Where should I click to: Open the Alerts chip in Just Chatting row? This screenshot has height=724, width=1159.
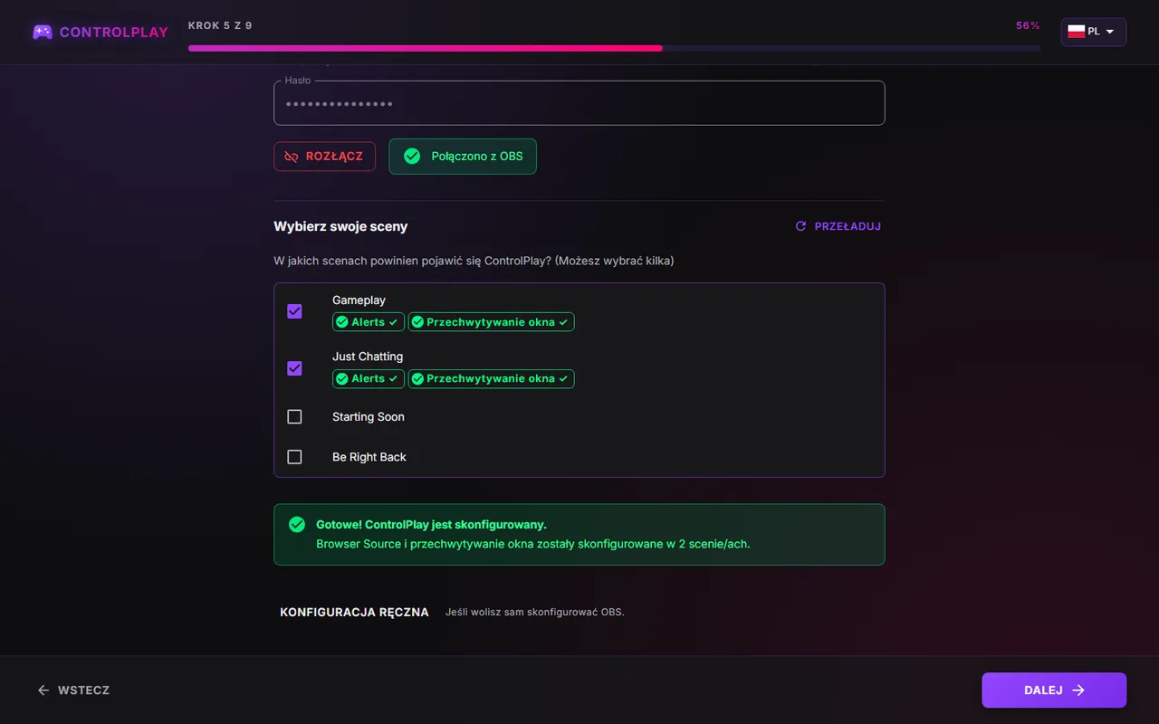[x=368, y=378]
